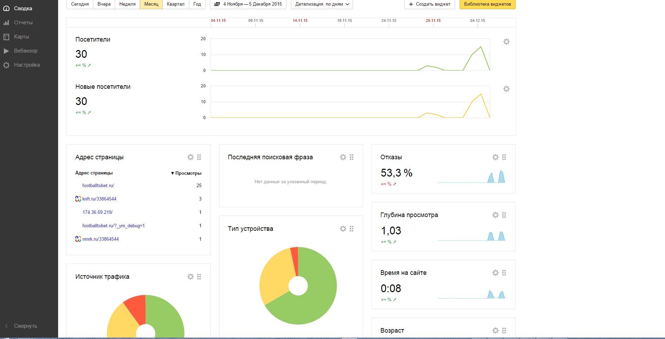Open gear settings of Глубина просмотра widget
Screen dimensions: 665x339
[496, 215]
